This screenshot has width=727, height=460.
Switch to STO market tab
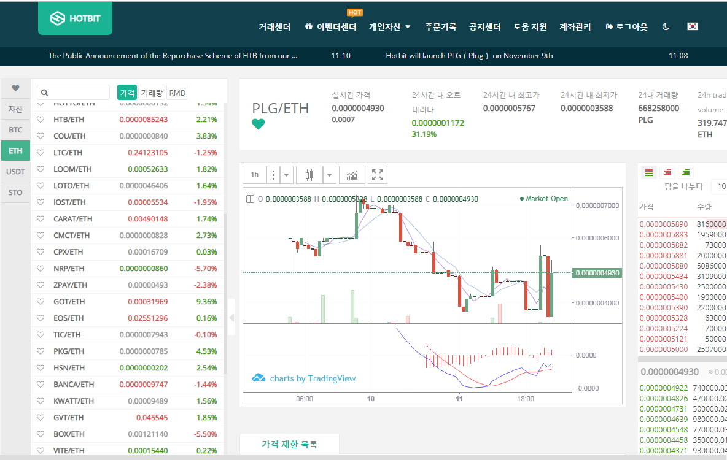(15, 192)
